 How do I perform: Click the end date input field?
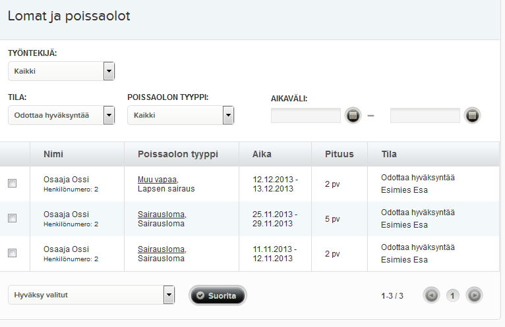click(x=425, y=116)
